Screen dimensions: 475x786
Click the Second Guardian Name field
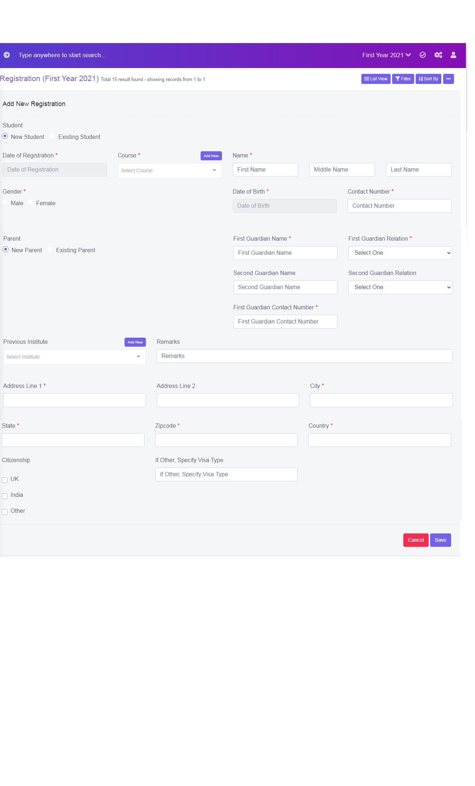(x=285, y=287)
